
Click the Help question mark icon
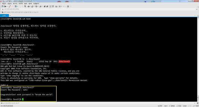pyautogui.click(x=68, y=6)
